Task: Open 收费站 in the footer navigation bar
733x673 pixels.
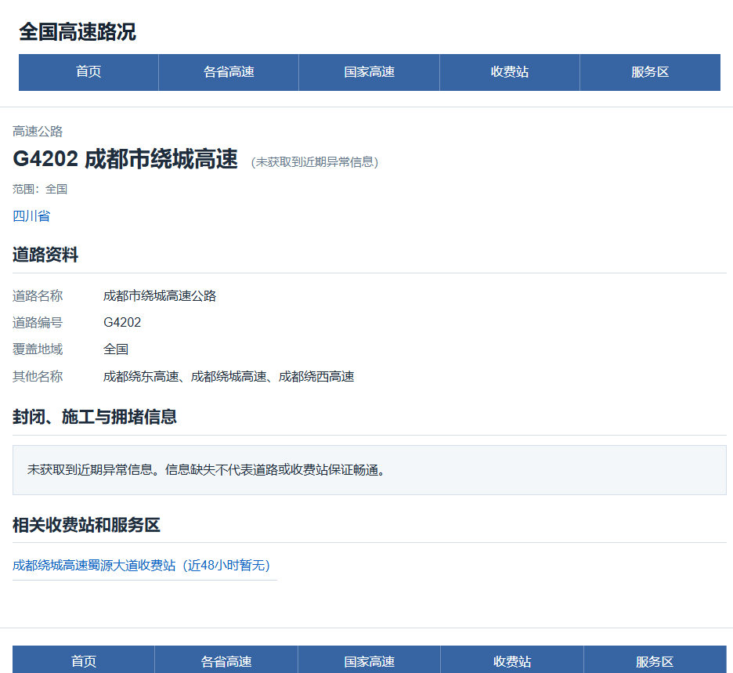Action: 512,660
